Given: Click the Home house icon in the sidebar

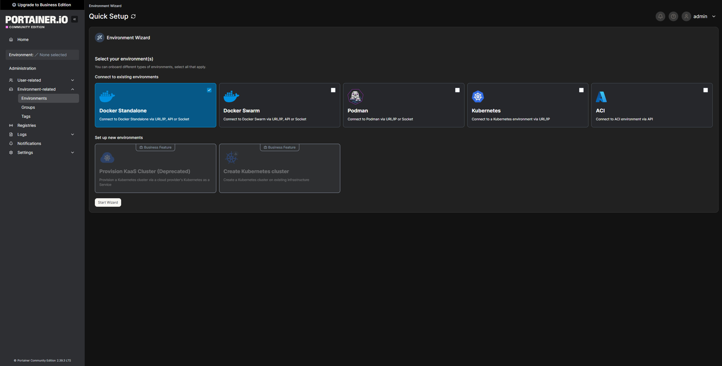Looking at the screenshot, I should point(11,40).
